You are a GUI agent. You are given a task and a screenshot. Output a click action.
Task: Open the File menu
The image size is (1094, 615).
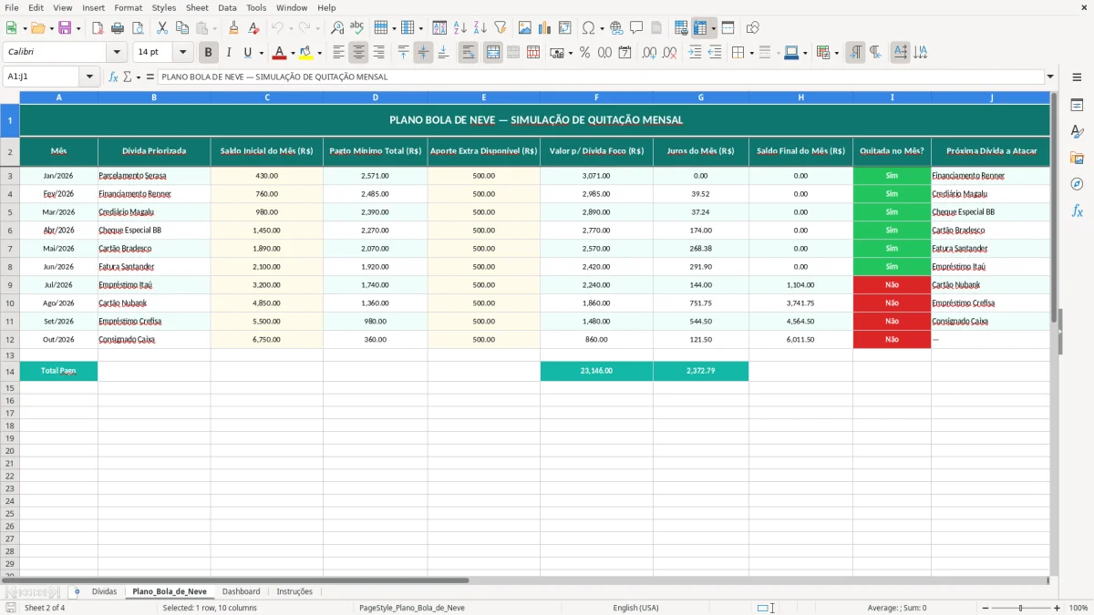(x=11, y=7)
